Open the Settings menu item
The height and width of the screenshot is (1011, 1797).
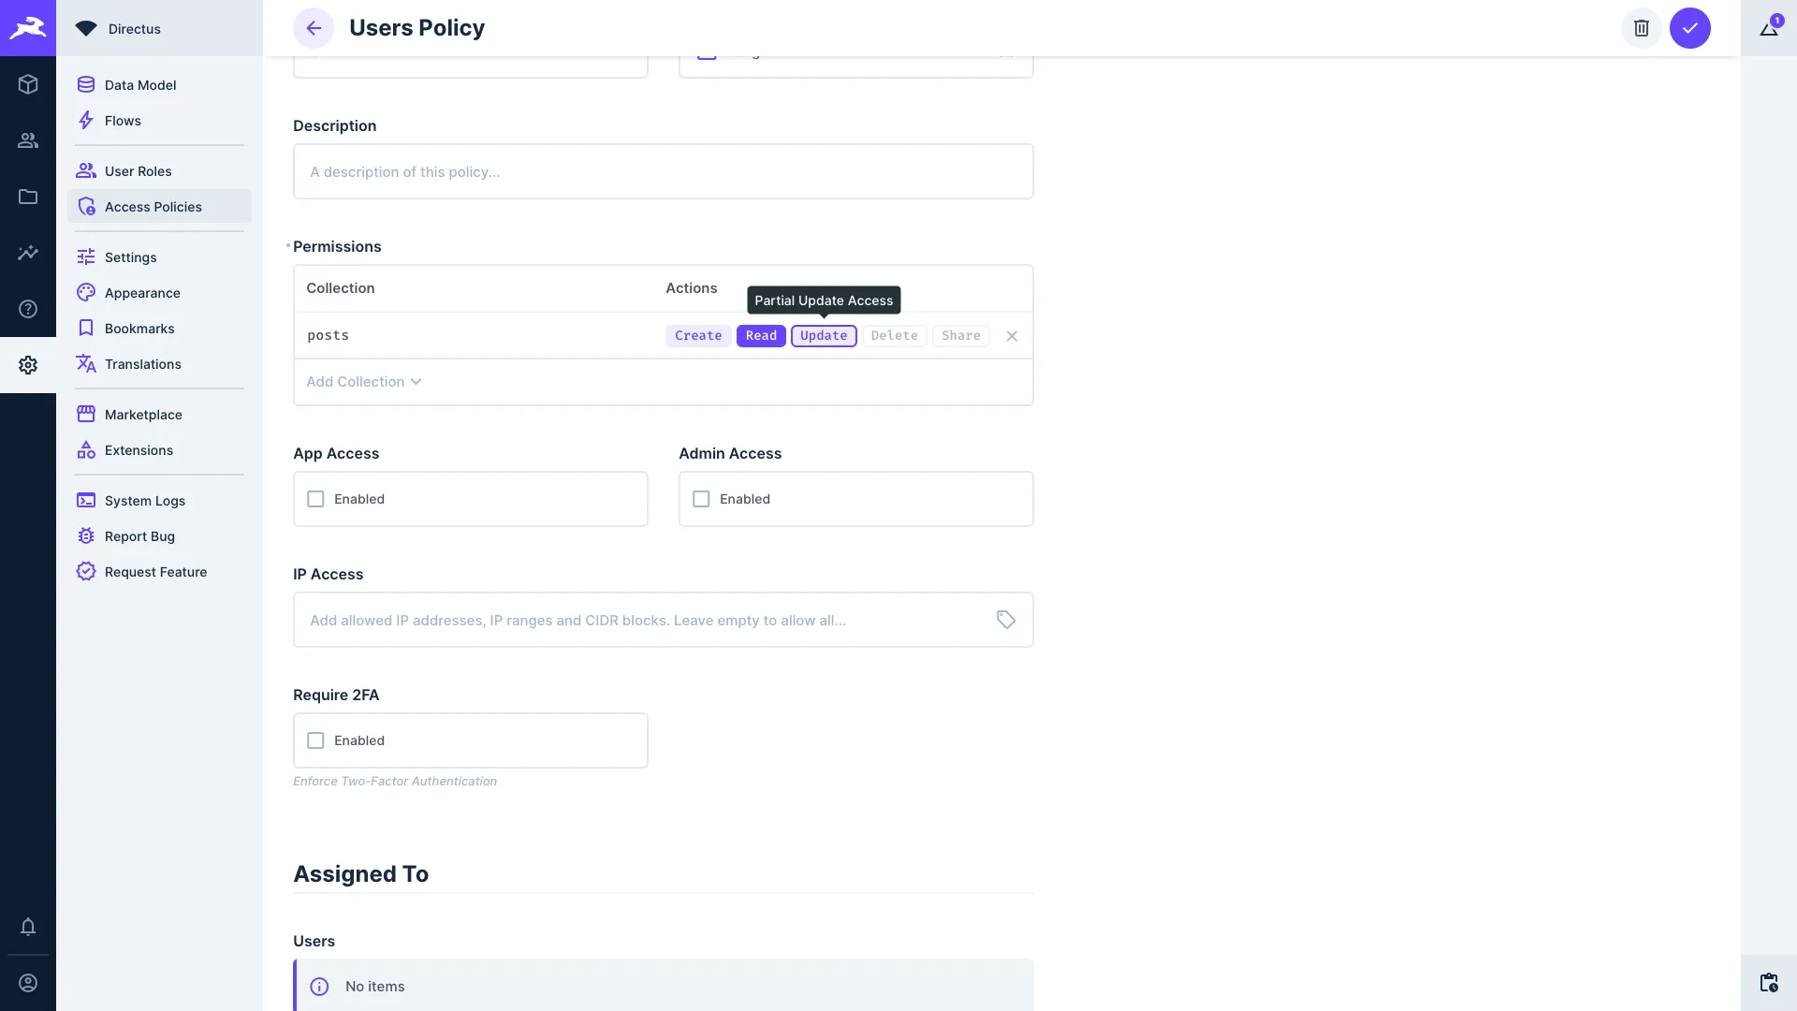(x=131, y=256)
